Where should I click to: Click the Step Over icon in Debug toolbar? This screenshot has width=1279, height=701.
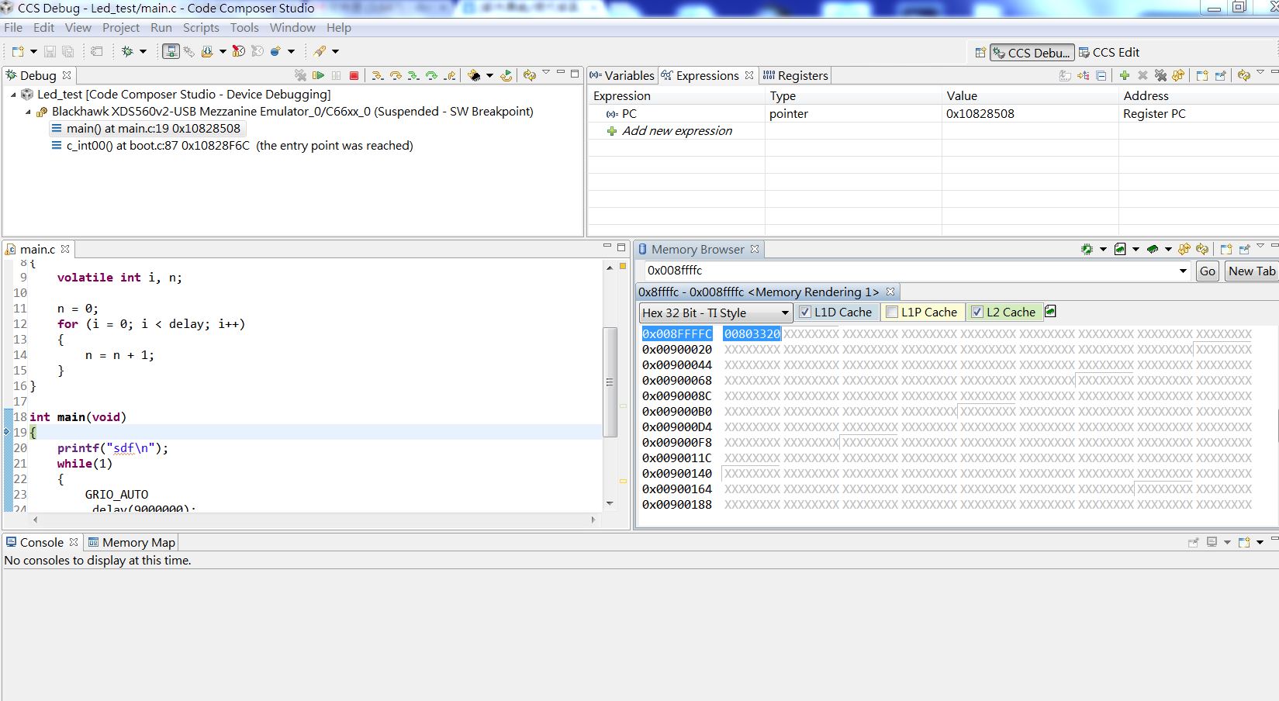click(396, 75)
